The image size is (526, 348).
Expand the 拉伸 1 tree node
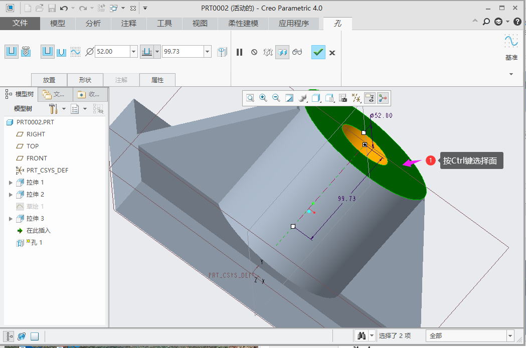[x=11, y=183]
